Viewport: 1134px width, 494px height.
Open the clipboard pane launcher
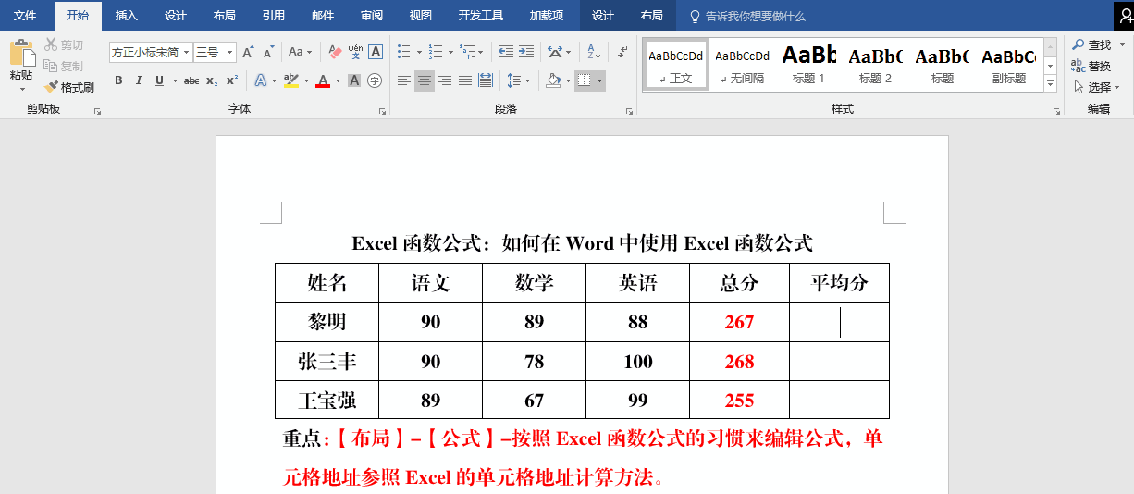pyautogui.click(x=97, y=111)
